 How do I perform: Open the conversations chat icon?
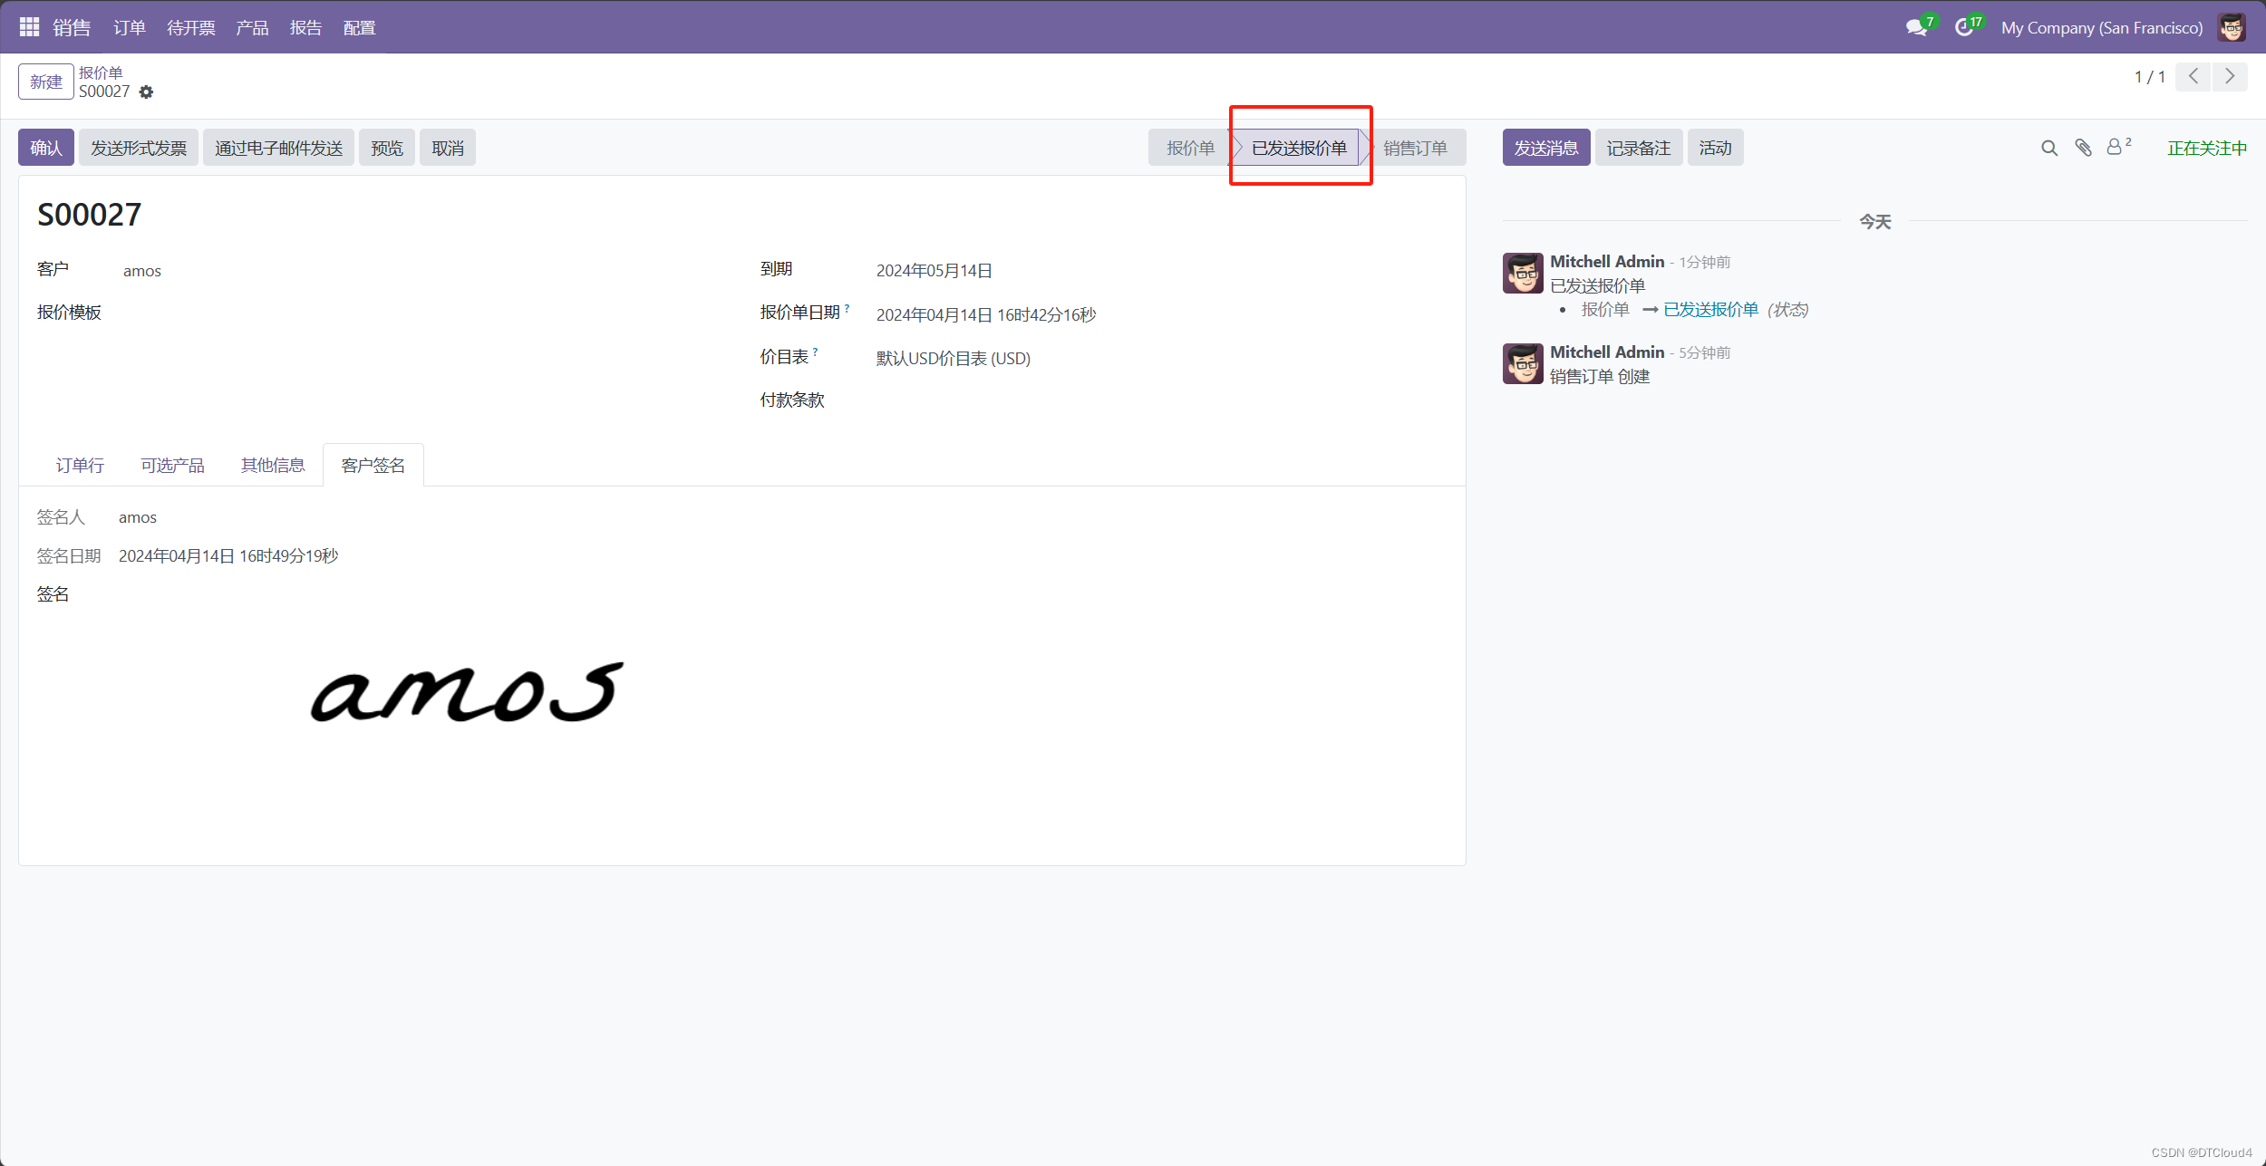[x=1916, y=27]
